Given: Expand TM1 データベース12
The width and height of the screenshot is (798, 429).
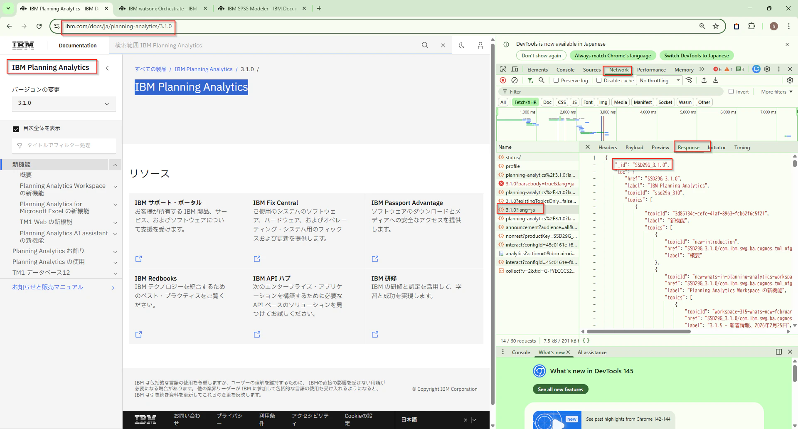Looking at the screenshot, I should pos(115,274).
